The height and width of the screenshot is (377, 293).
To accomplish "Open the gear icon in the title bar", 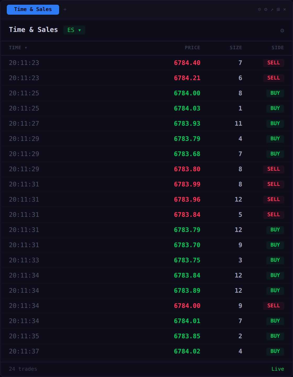I will pos(265,9).
